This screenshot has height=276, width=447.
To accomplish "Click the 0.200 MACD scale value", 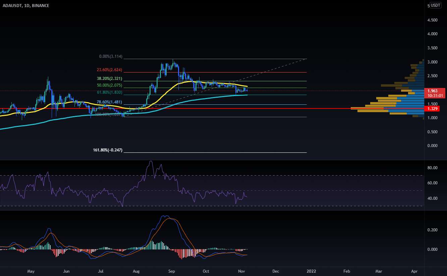I will click(x=433, y=230).
